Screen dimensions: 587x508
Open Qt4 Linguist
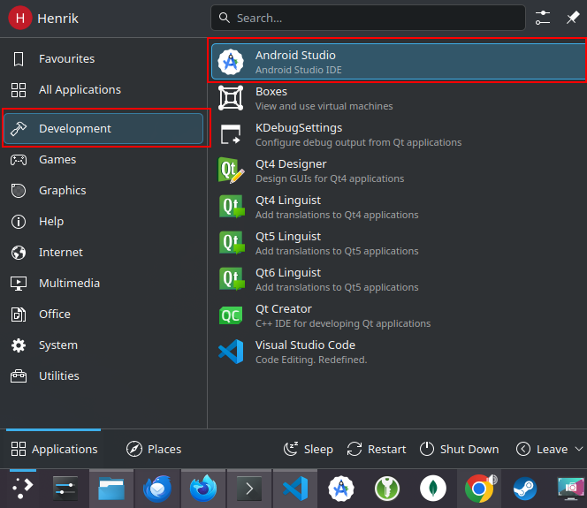click(399, 207)
